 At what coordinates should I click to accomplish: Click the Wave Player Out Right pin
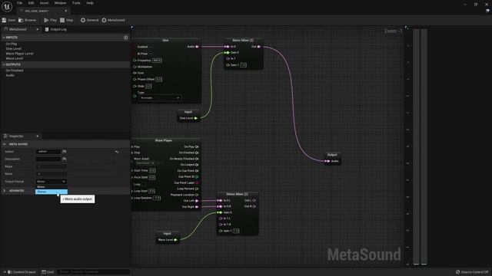197,207
